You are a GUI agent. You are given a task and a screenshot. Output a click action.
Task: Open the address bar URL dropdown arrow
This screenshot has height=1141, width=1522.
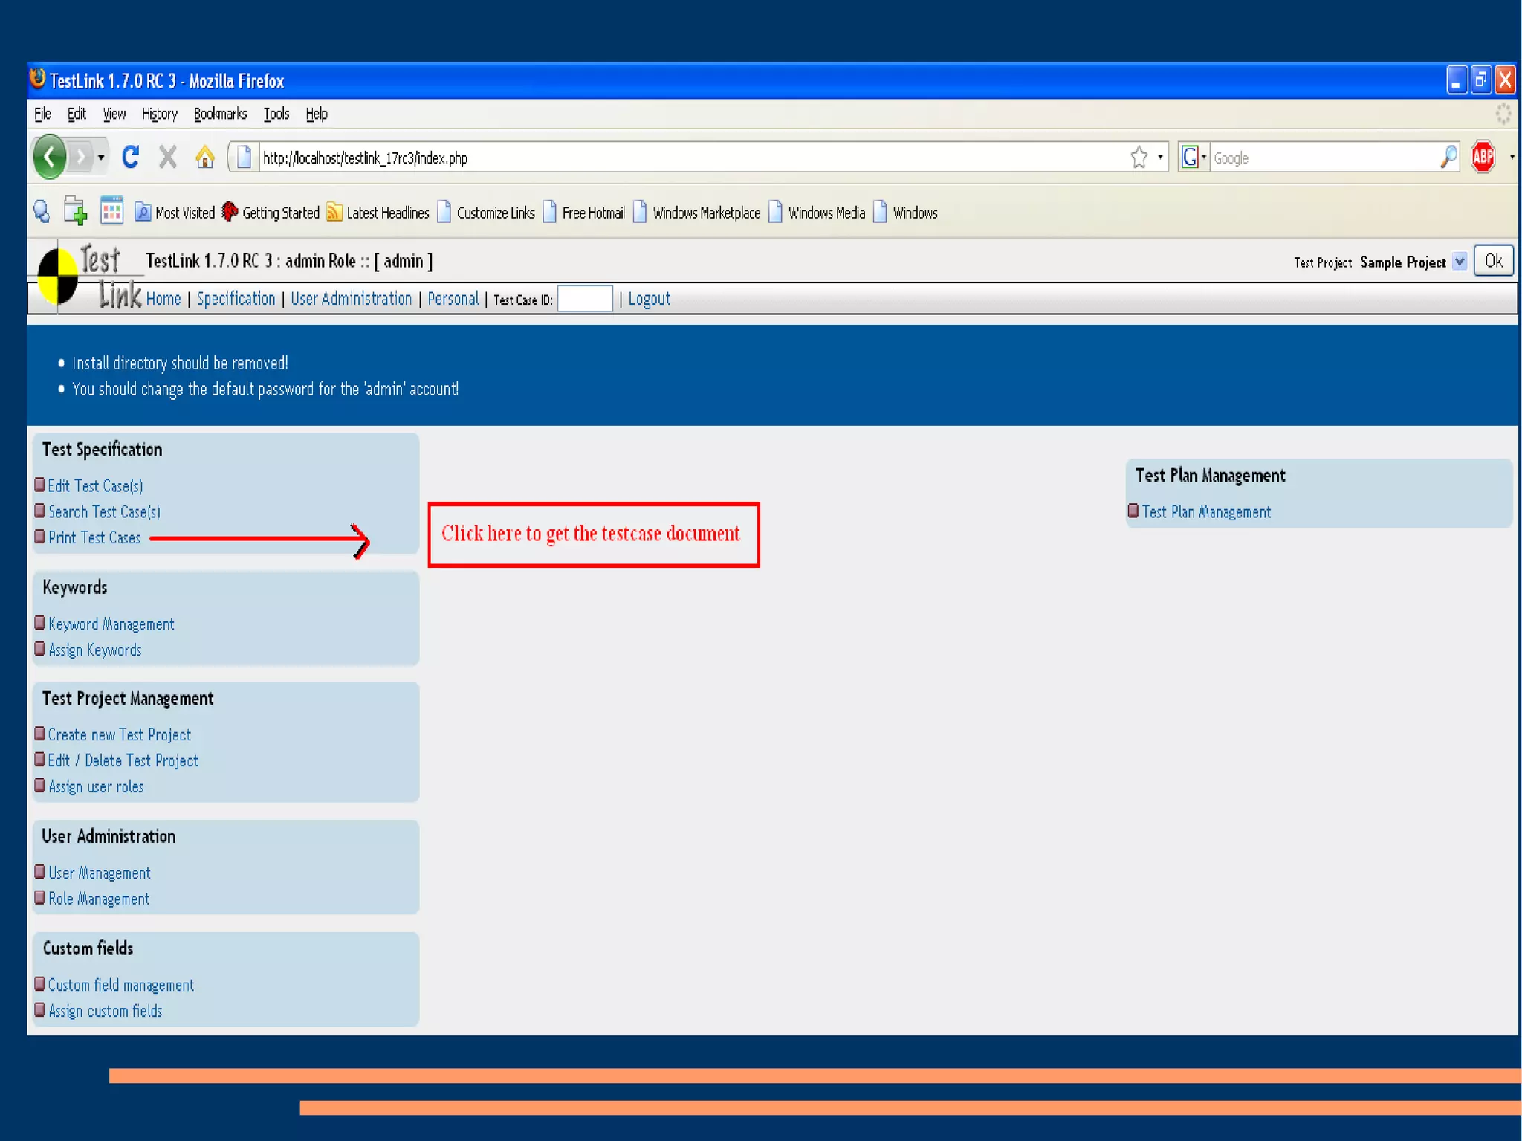pyautogui.click(x=1160, y=158)
